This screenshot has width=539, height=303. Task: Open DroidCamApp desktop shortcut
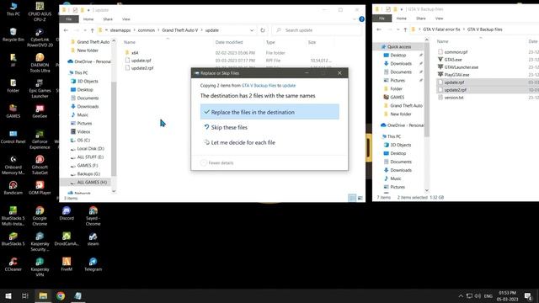click(67, 239)
